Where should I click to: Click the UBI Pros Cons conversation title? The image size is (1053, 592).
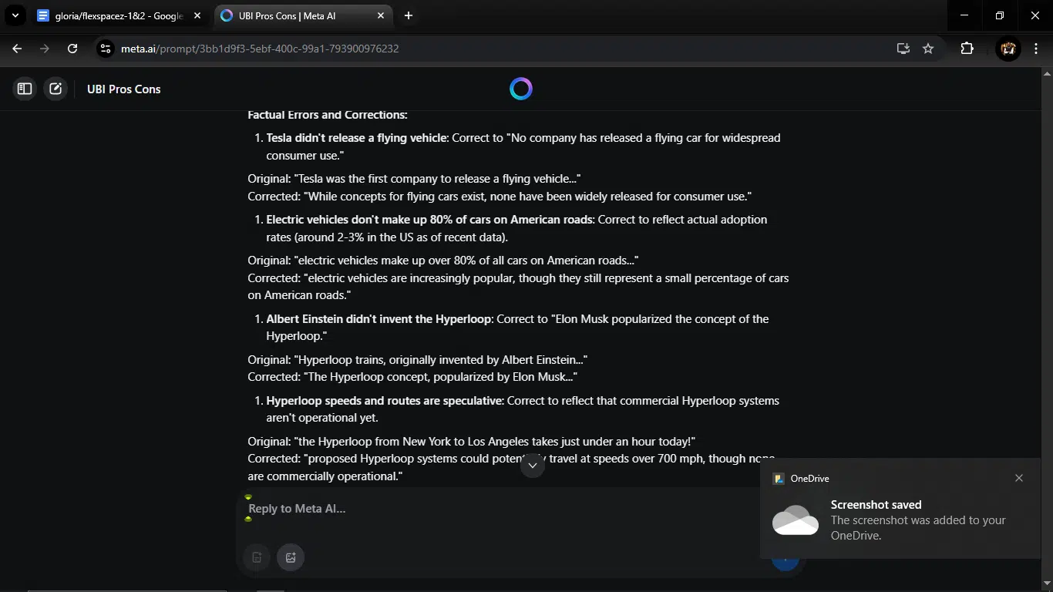click(124, 89)
